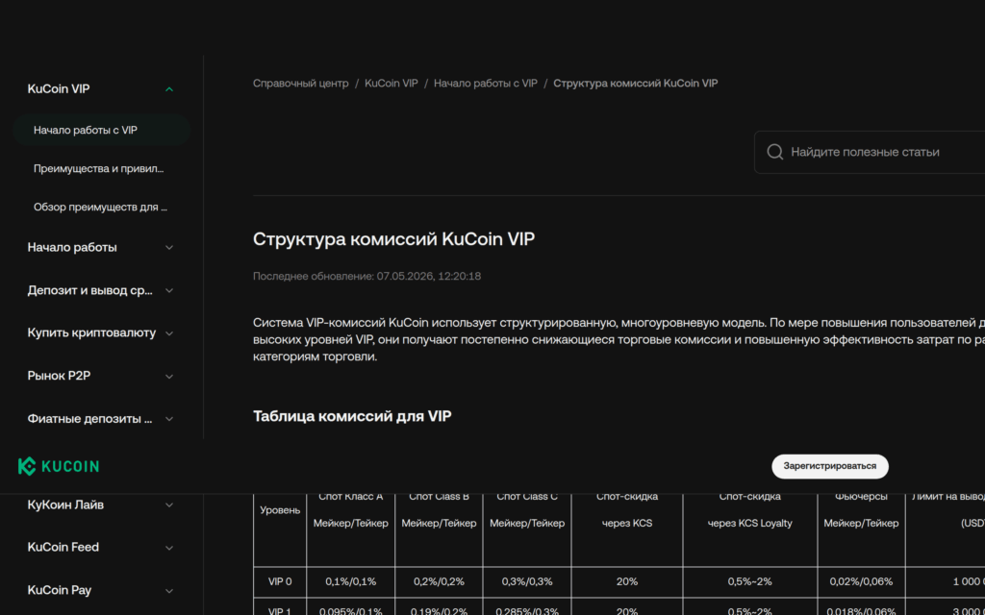Click the Таблица комиссий для VIP heading

pyautogui.click(x=352, y=416)
